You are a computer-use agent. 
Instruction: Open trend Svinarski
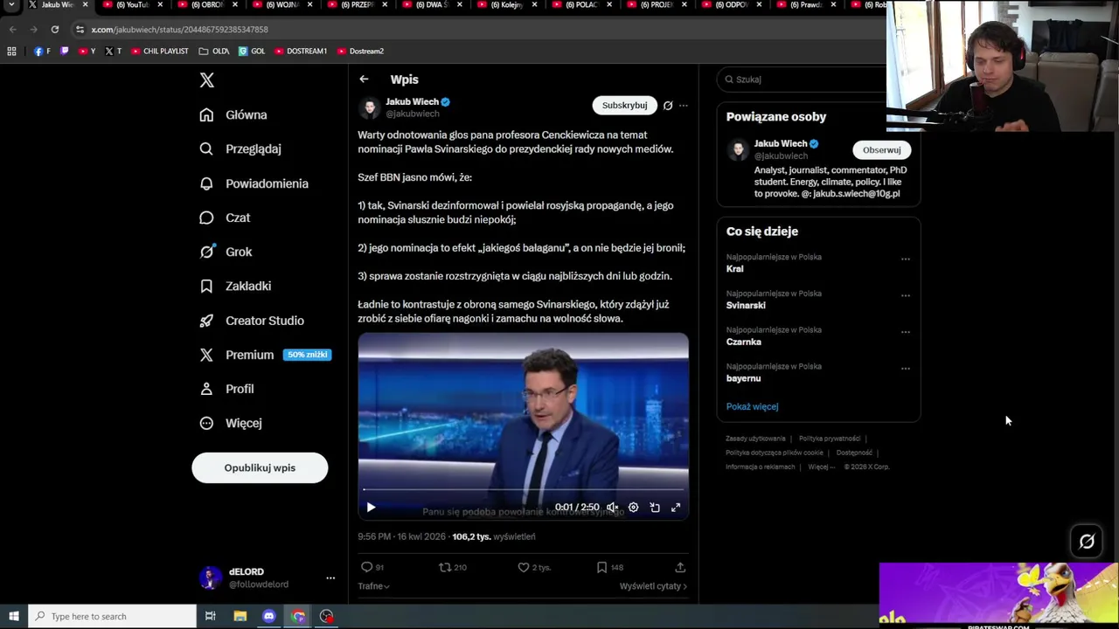pos(746,306)
